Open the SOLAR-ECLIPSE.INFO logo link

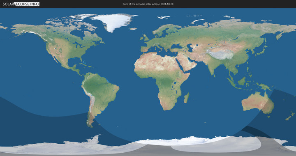coord(21,4)
